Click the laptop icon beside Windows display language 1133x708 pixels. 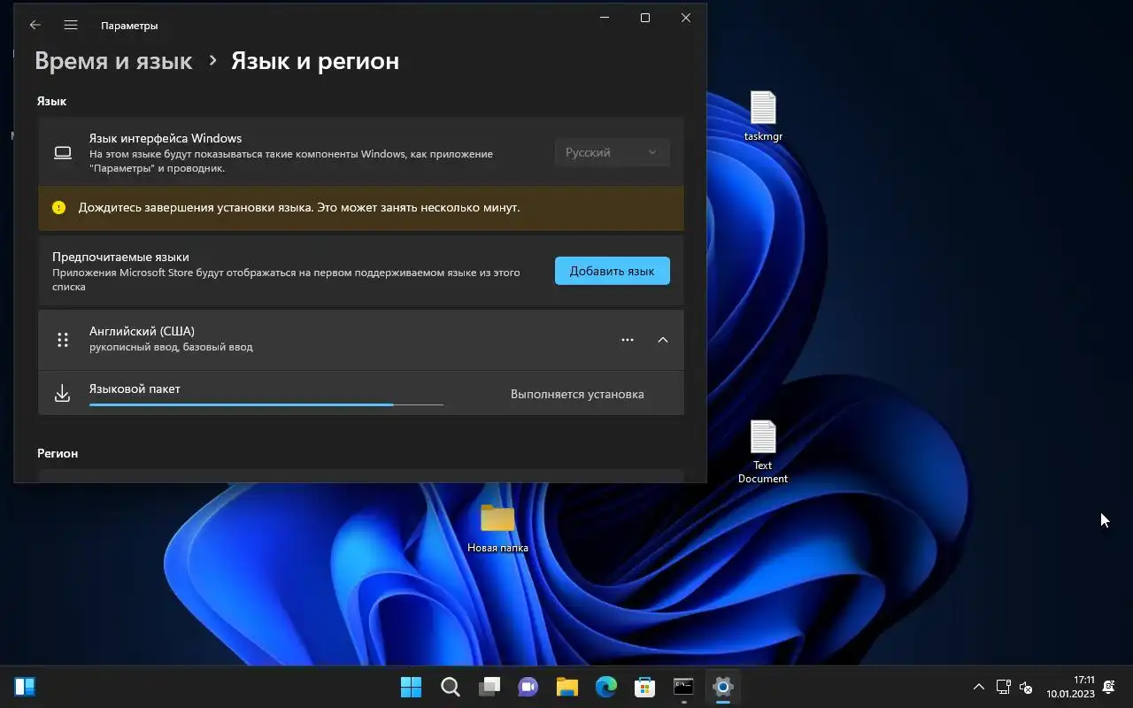(x=63, y=152)
